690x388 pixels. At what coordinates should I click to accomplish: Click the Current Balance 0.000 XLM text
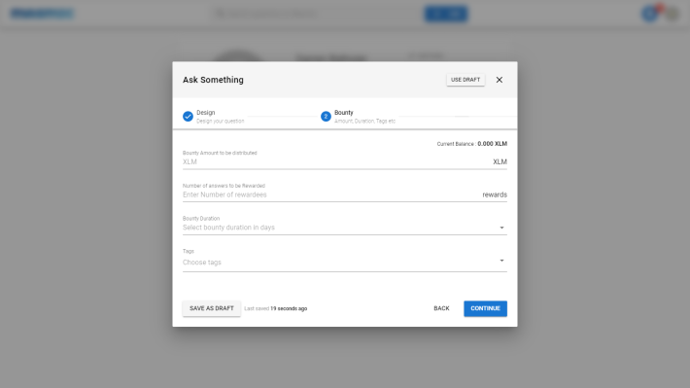click(x=471, y=144)
